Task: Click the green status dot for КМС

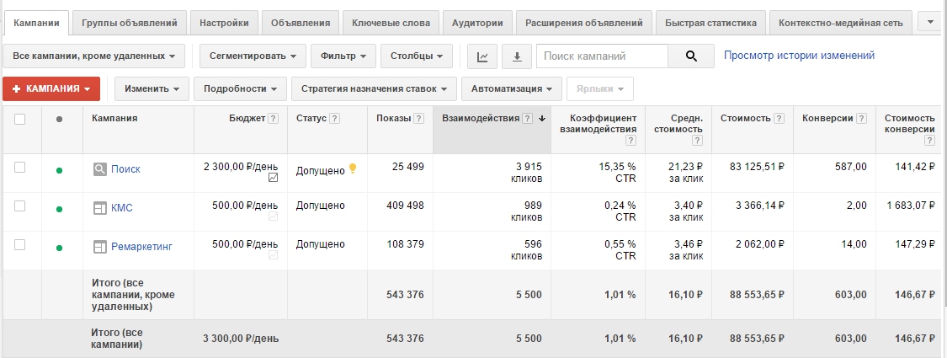Action: (x=59, y=208)
